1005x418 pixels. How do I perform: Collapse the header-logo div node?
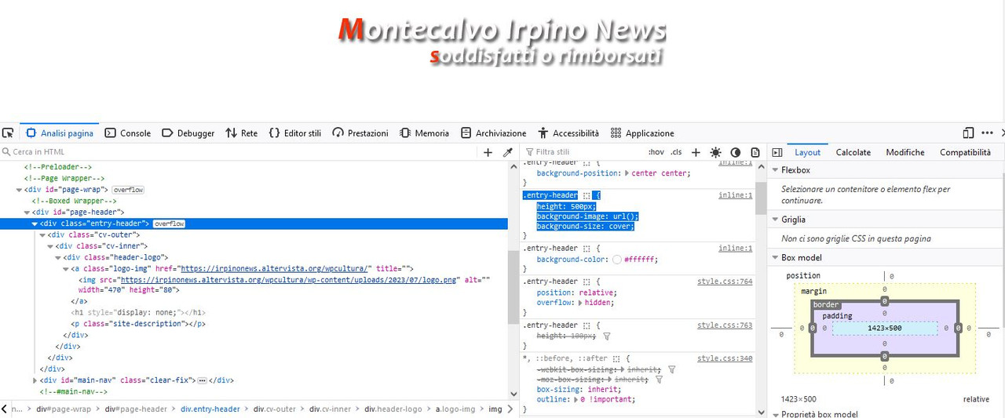[58, 257]
